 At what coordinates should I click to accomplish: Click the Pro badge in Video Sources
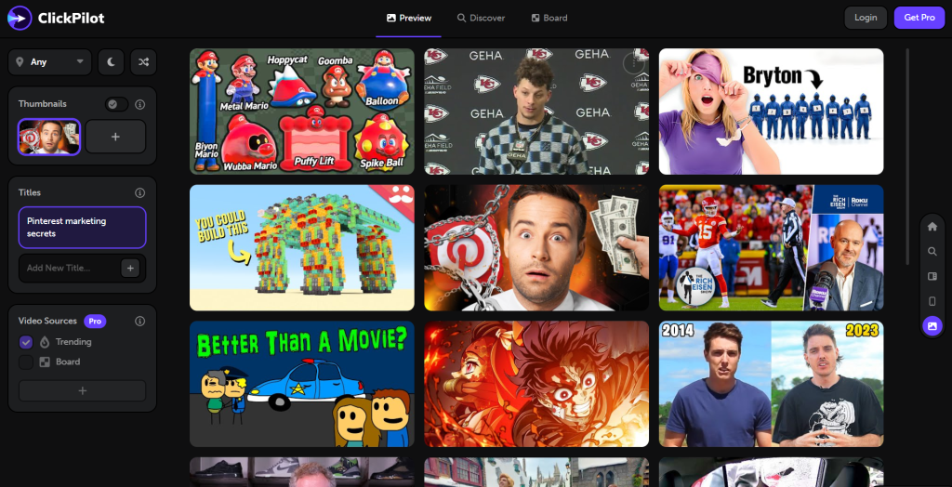pyautogui.click(x=95, y=321)
